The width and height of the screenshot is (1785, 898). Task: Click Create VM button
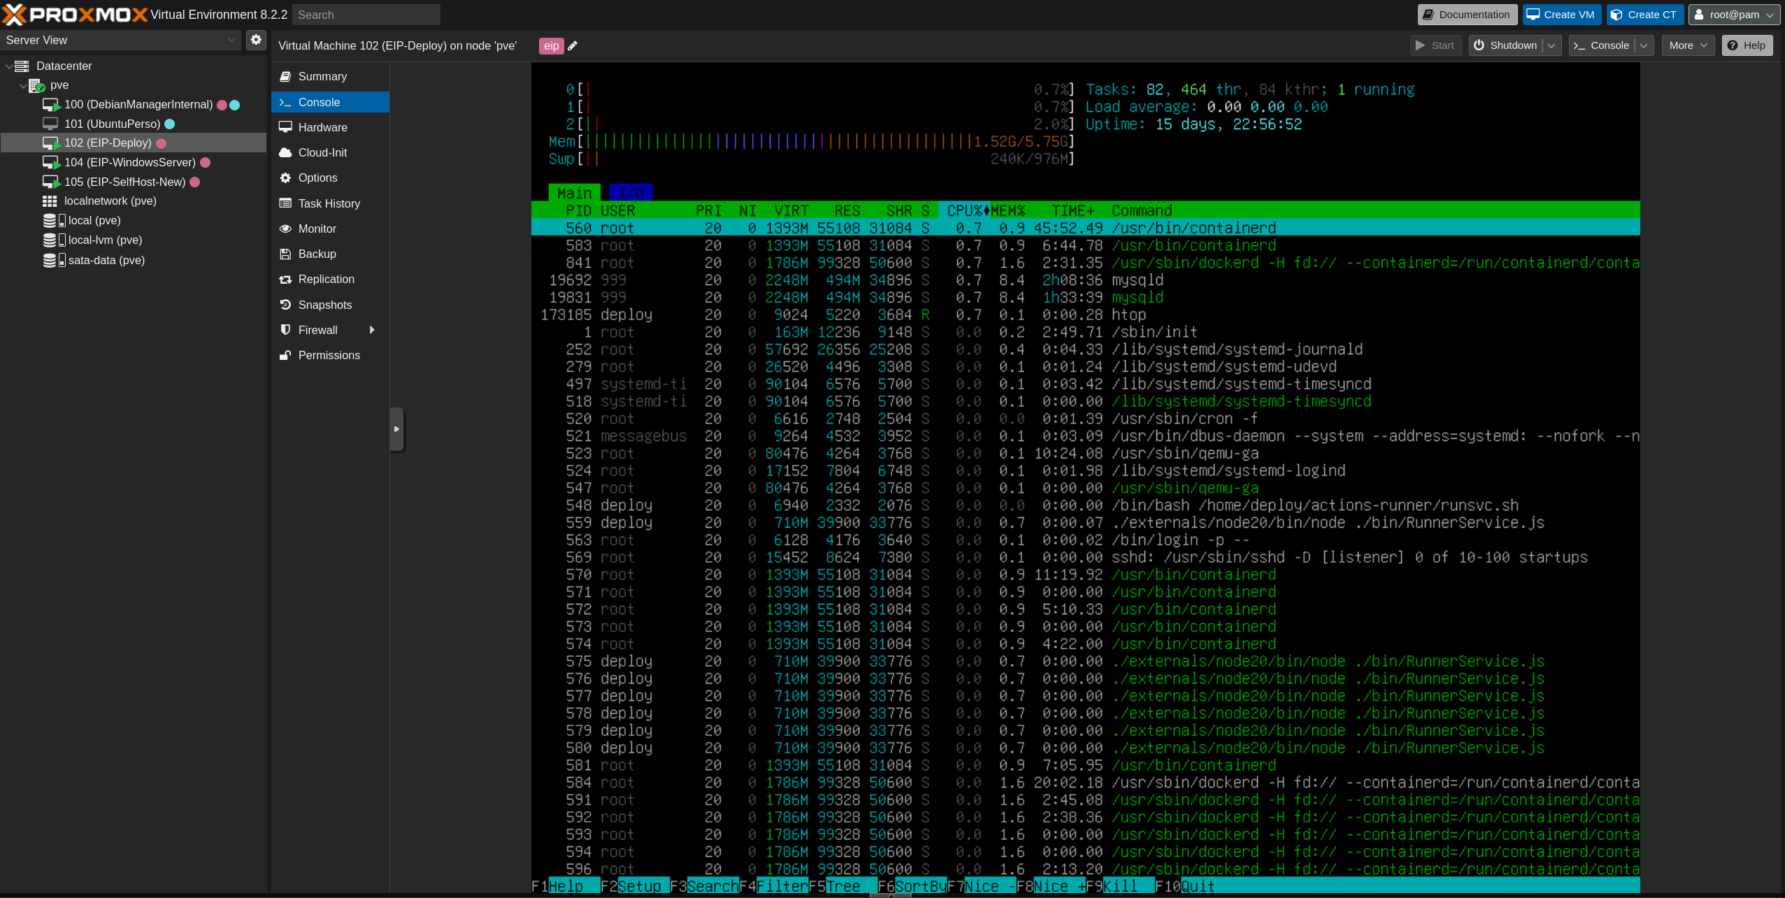[x=1561, y=15]
